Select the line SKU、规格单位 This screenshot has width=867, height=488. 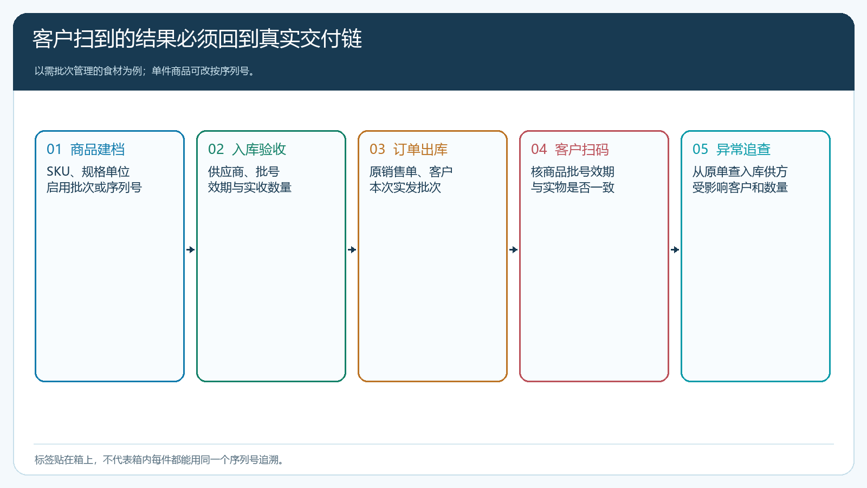pyautogui.click(x=88, y=172)
